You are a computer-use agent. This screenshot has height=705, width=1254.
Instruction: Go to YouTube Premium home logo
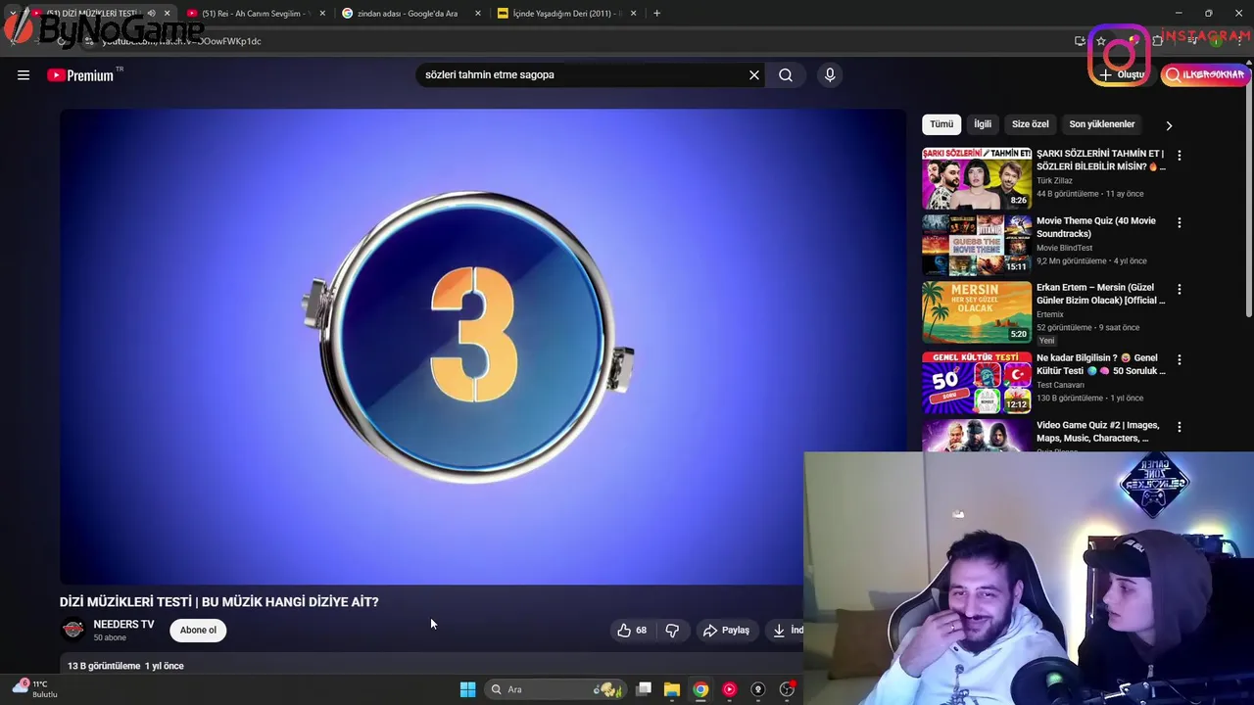pyautogui.click(x=80, y=75)
